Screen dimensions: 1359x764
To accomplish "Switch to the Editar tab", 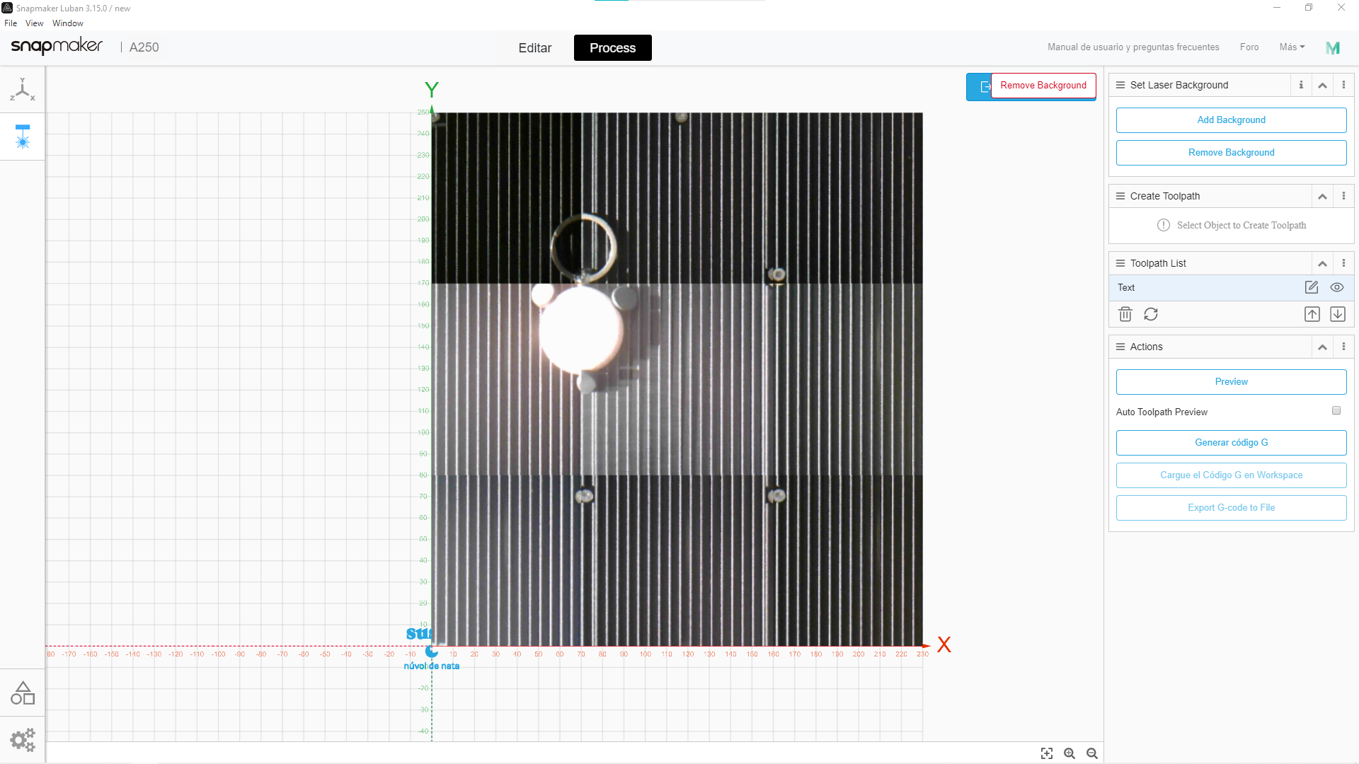I will (535, 47).
